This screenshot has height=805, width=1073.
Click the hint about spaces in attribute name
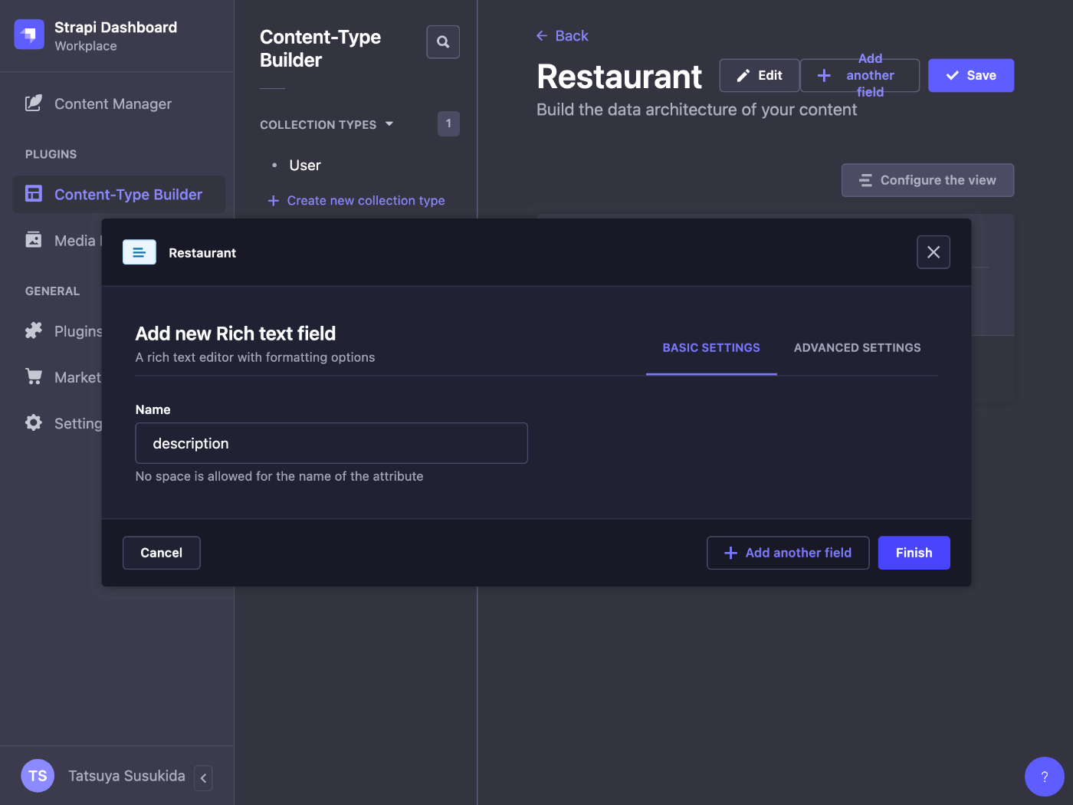280,476
